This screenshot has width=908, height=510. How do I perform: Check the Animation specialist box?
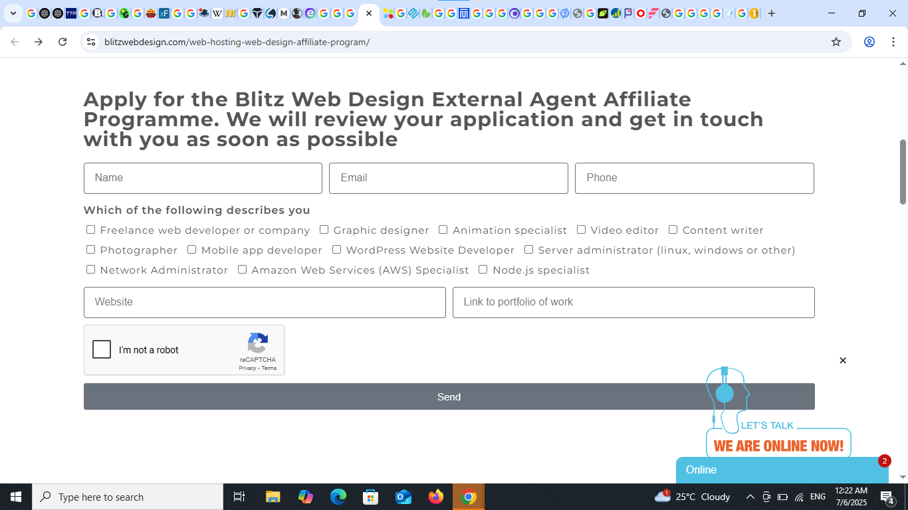pos(443,230)
